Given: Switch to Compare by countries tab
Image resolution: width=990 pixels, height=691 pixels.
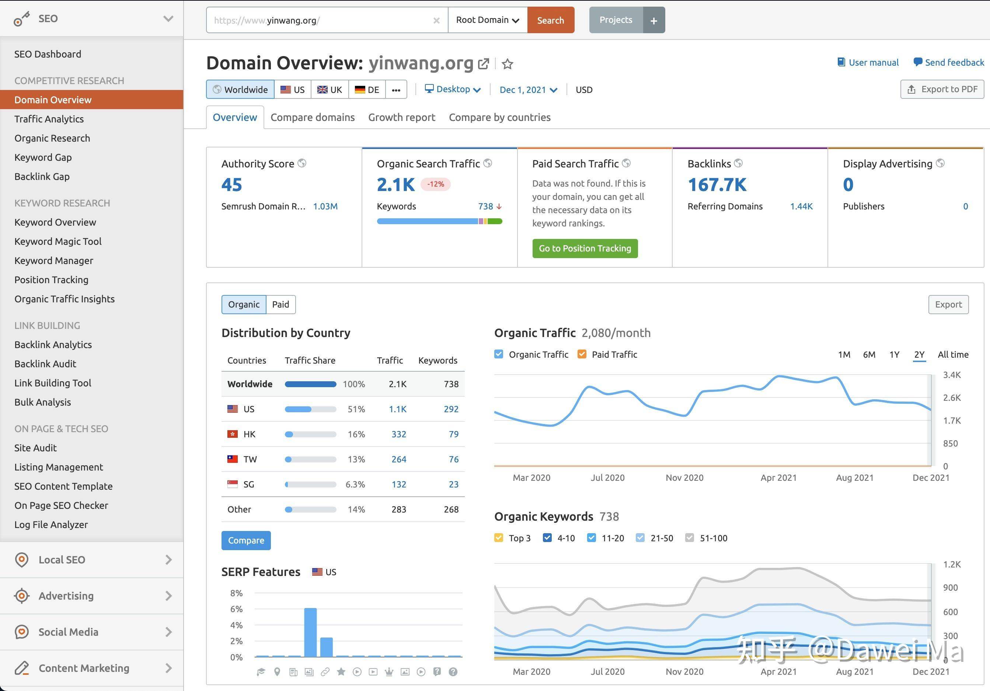Looking at the screenshot, I should coord(500,117).
